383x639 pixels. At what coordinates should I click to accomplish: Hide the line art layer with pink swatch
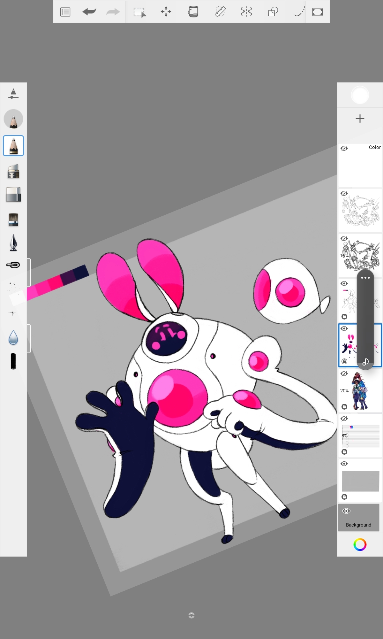pos(344,284)
